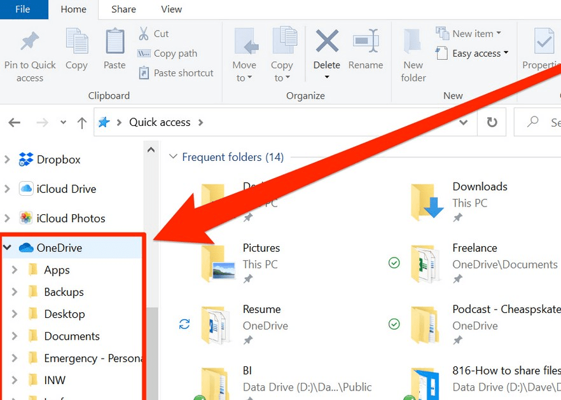Select Copy path in the ribbon
This screenshot has width=561, height=400.
coord(167,53)
